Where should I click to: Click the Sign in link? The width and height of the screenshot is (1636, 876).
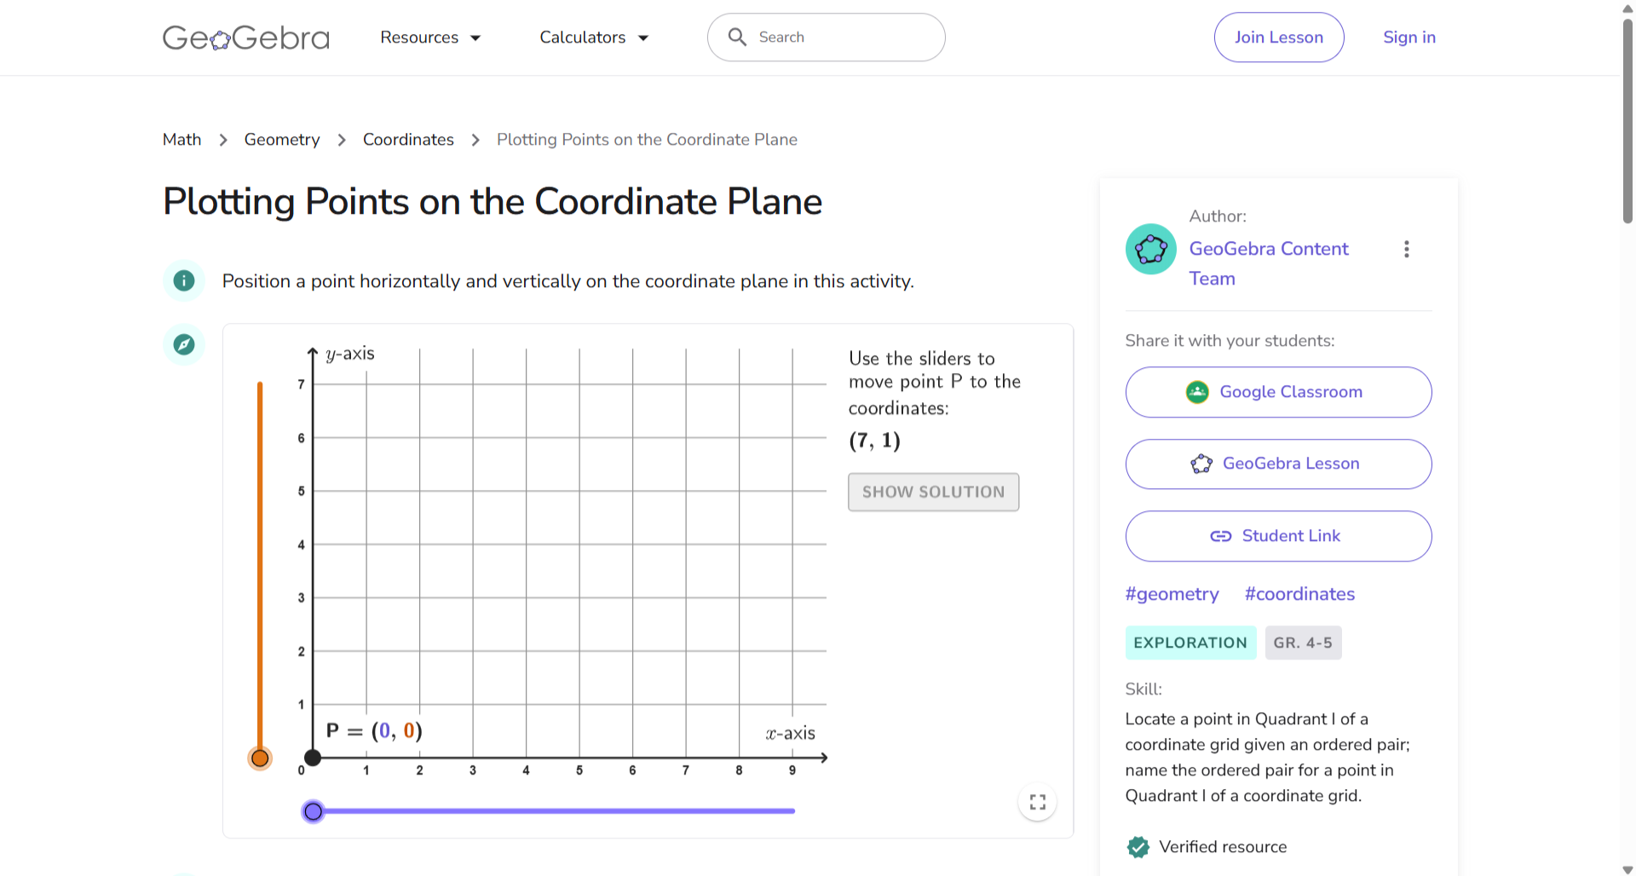point(1408,37)
